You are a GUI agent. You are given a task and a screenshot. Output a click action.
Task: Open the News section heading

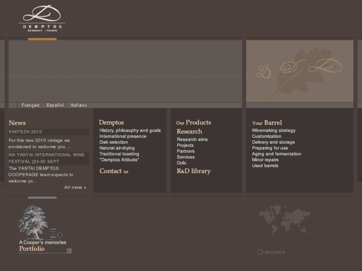pyautogui.click(x=17, y=123)
